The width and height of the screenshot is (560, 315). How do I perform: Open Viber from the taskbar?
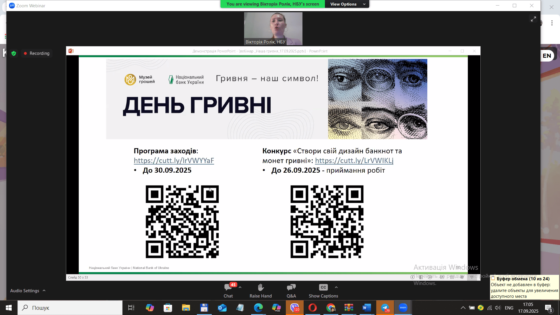point(295,308)
